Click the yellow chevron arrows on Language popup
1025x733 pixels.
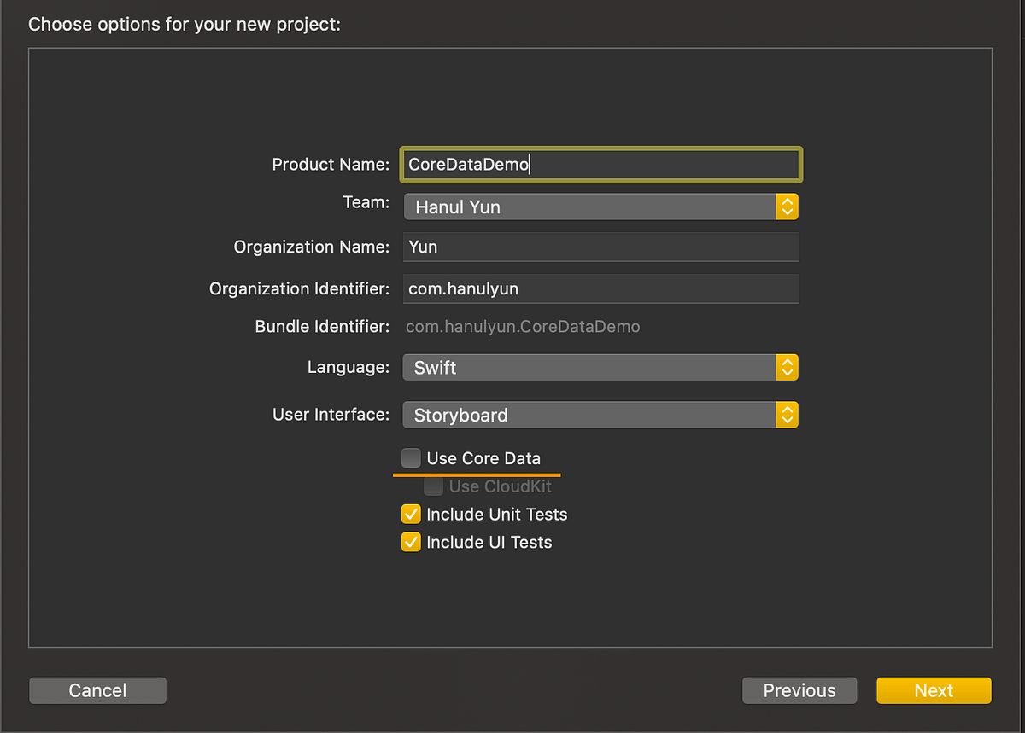(x=787, y=368)
